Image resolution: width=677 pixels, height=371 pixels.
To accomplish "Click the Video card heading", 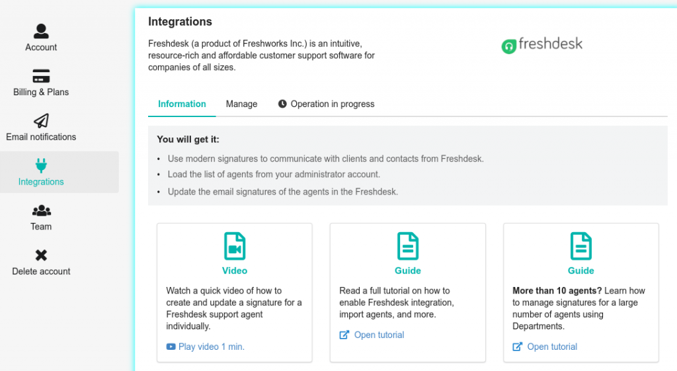I will click(235, 270).
